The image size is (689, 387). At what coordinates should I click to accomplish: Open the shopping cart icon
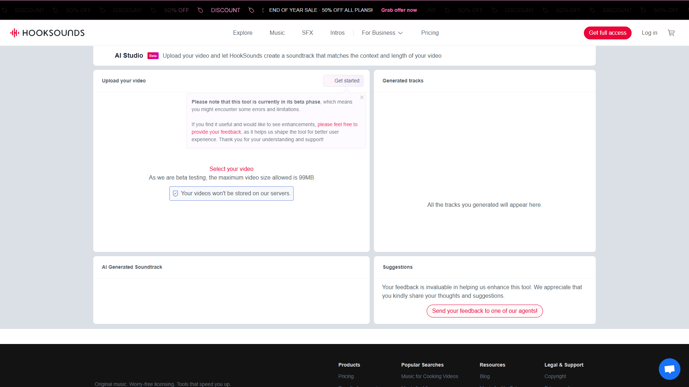pyautogui.click(x=671, y=33)
